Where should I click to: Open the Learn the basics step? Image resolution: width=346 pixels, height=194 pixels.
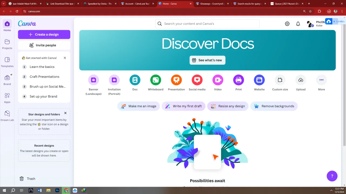44,67
